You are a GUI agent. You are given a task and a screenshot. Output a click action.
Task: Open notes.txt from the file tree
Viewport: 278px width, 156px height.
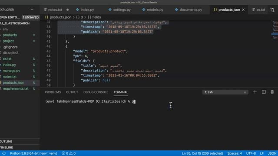[x=10, y=77]
